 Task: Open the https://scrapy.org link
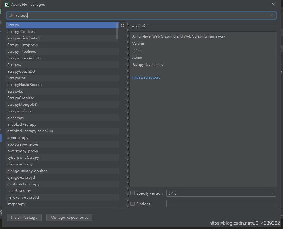(146, 77)
